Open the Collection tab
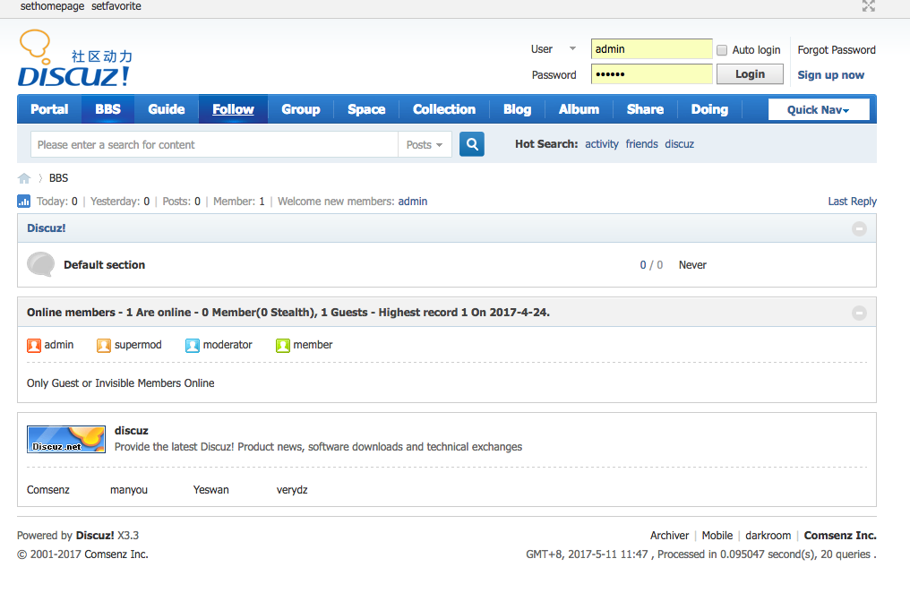Viewport: 910px width, 593px height. coord(444,109)
